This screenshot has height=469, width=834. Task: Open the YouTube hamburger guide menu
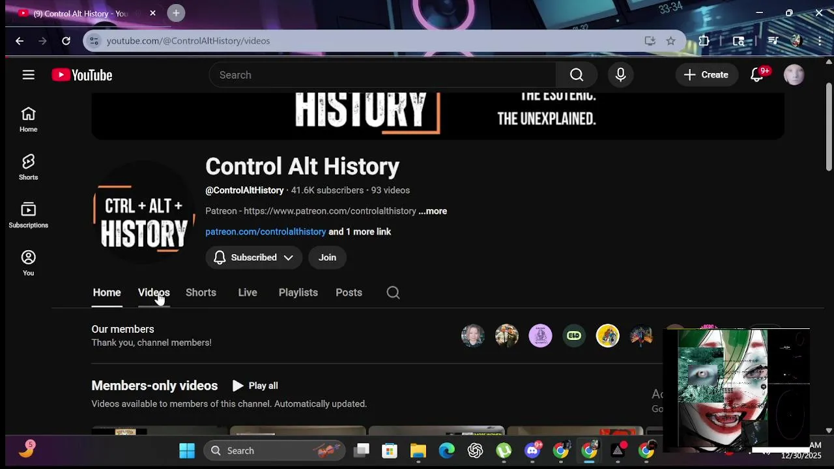click(x=28, y=75)
